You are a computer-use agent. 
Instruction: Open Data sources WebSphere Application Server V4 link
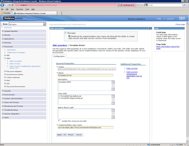click(x=134, y=75)
